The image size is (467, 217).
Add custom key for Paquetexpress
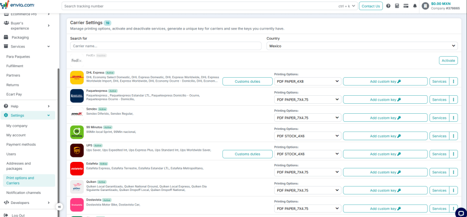click(x=385, y=100)
